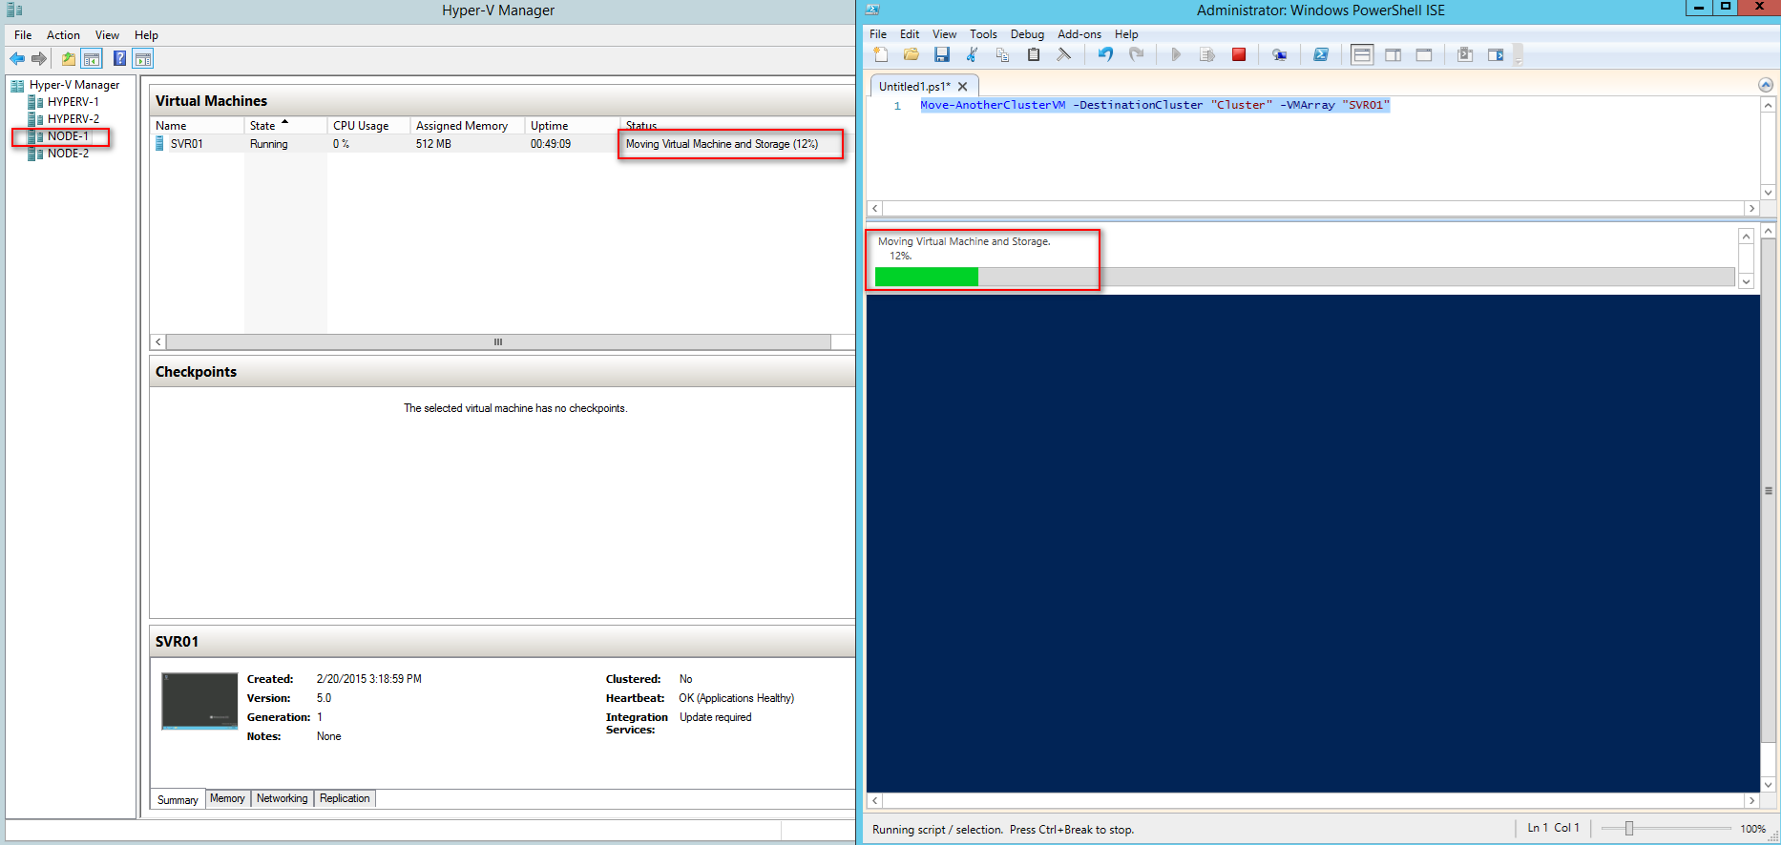Open File menu in PowerShell ISE
1781x845 pixels.
point(878,34)
